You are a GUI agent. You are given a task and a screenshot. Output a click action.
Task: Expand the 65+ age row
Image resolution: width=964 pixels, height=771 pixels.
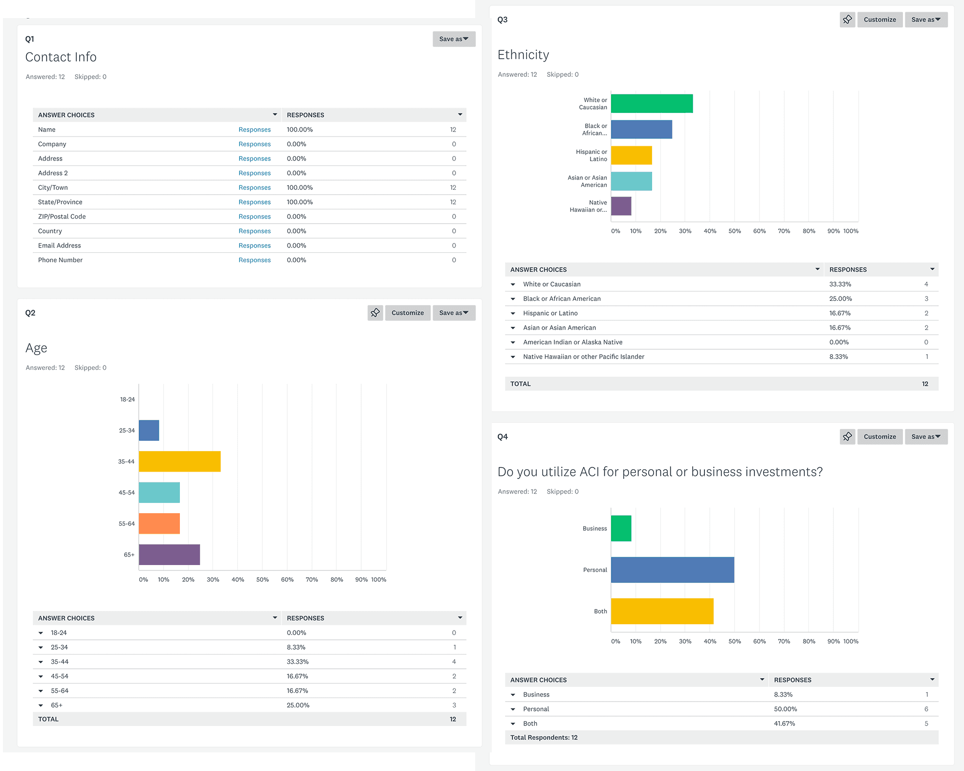[41, 705]
